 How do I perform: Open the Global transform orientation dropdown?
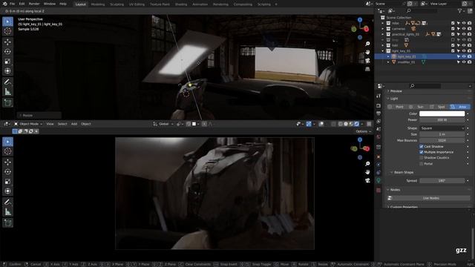(163, 124)
